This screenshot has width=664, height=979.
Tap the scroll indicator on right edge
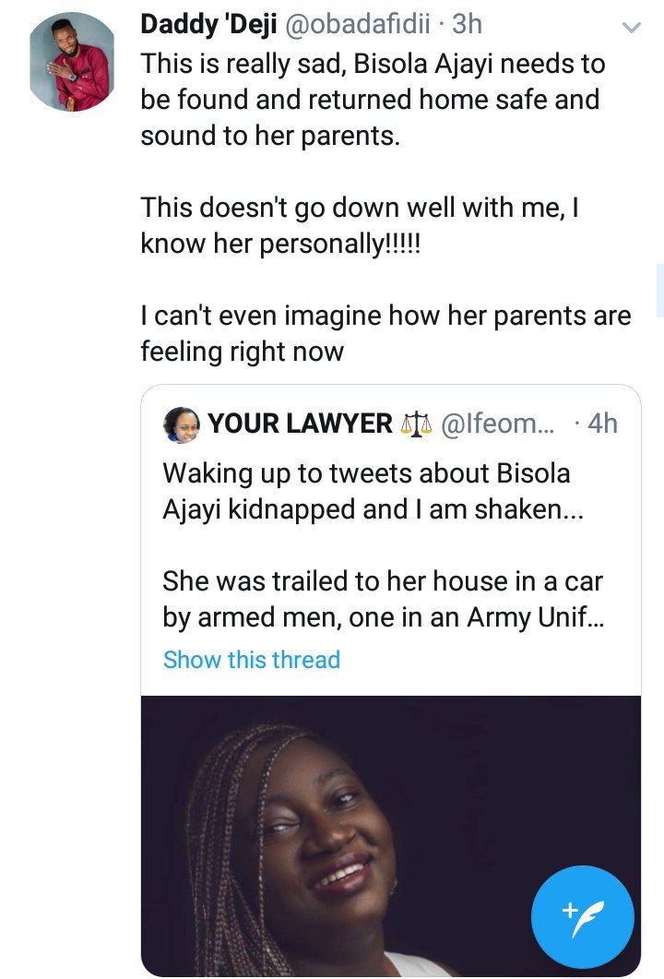click(x=660, y=291)
